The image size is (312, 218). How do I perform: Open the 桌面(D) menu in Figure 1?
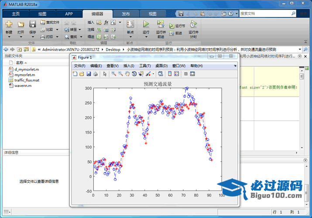(x=161, y=66)
